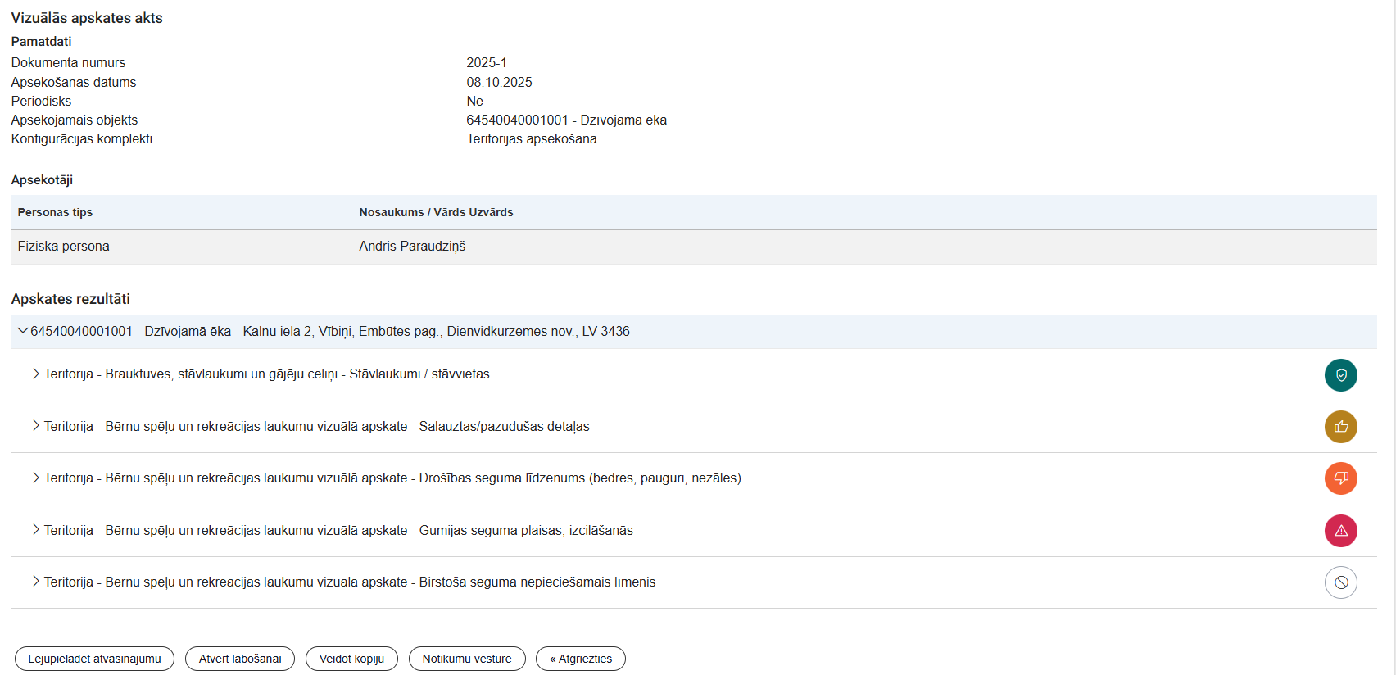Click the white not-applicable circle icon
The image size is (1396, 675).
click(x=1340, y=582)
